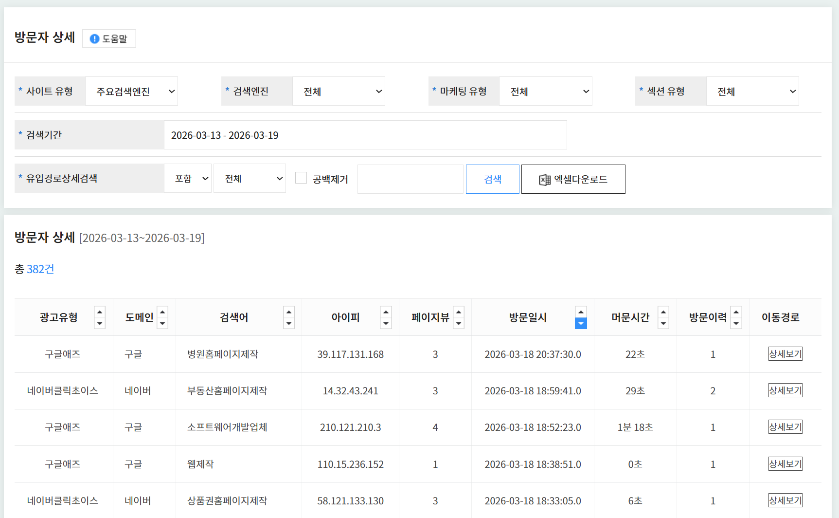Click the 유입경로 search text input

[410, 179]
